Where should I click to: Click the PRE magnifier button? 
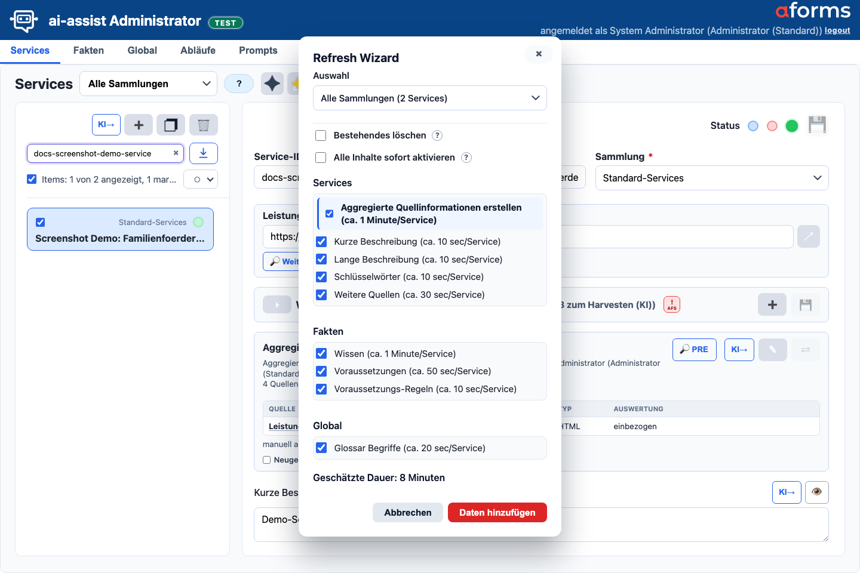point(694,349)
